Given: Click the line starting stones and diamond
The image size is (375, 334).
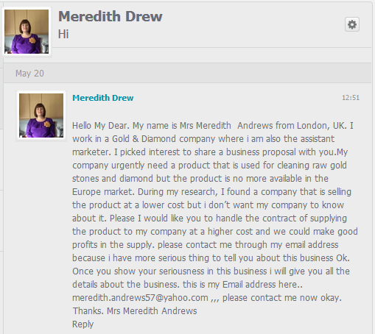Looking at the screenshot, I should point(200,179).
